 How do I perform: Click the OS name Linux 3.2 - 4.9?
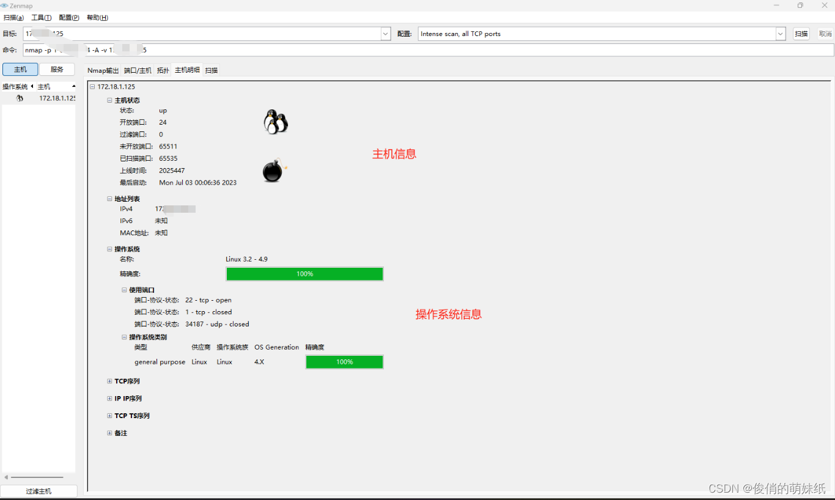(x=246, y=259)
